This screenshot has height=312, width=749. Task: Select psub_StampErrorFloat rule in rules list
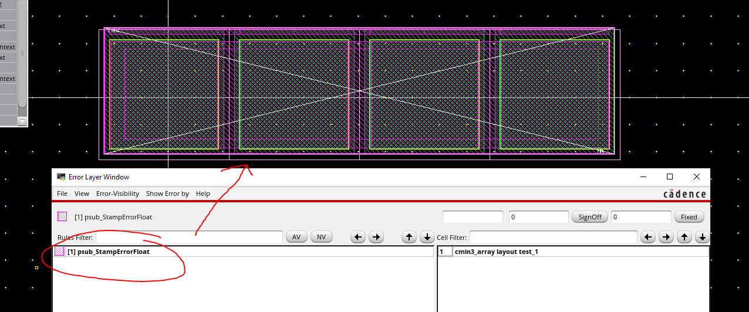(244, 252)
